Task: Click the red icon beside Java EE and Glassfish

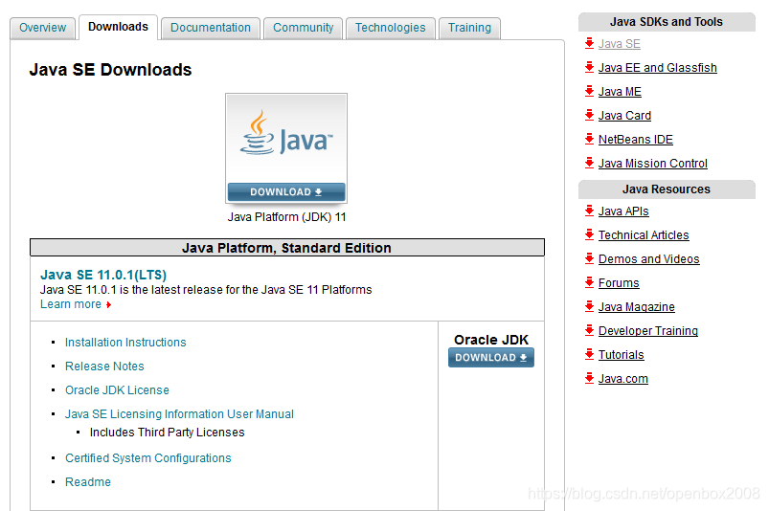Action: click(590, 68)
